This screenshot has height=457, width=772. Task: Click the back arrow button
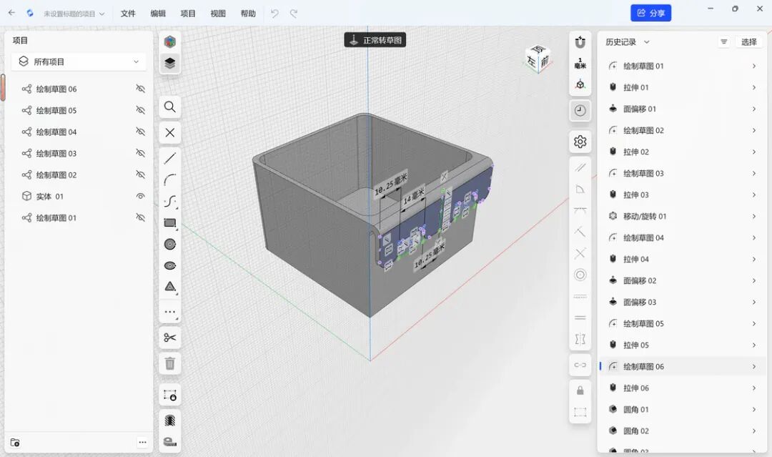(x=12, y=14)
